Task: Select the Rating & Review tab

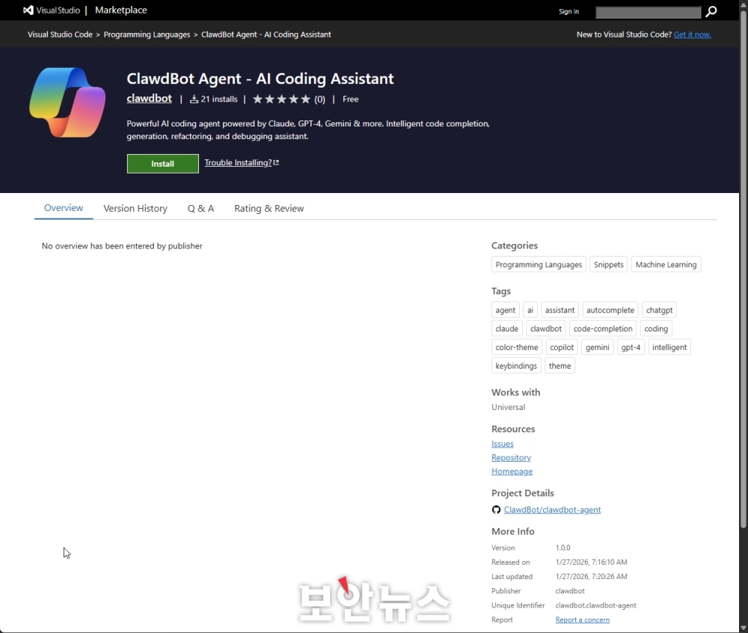Action: [269, 209]
